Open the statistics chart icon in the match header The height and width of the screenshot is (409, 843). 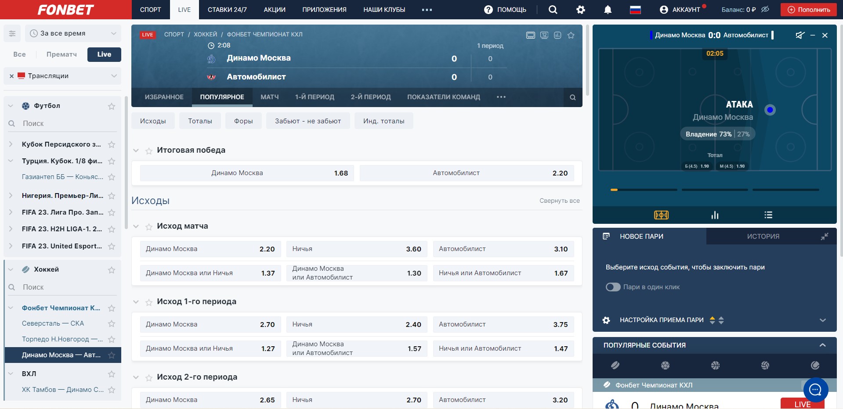click(x=557, y=35)
